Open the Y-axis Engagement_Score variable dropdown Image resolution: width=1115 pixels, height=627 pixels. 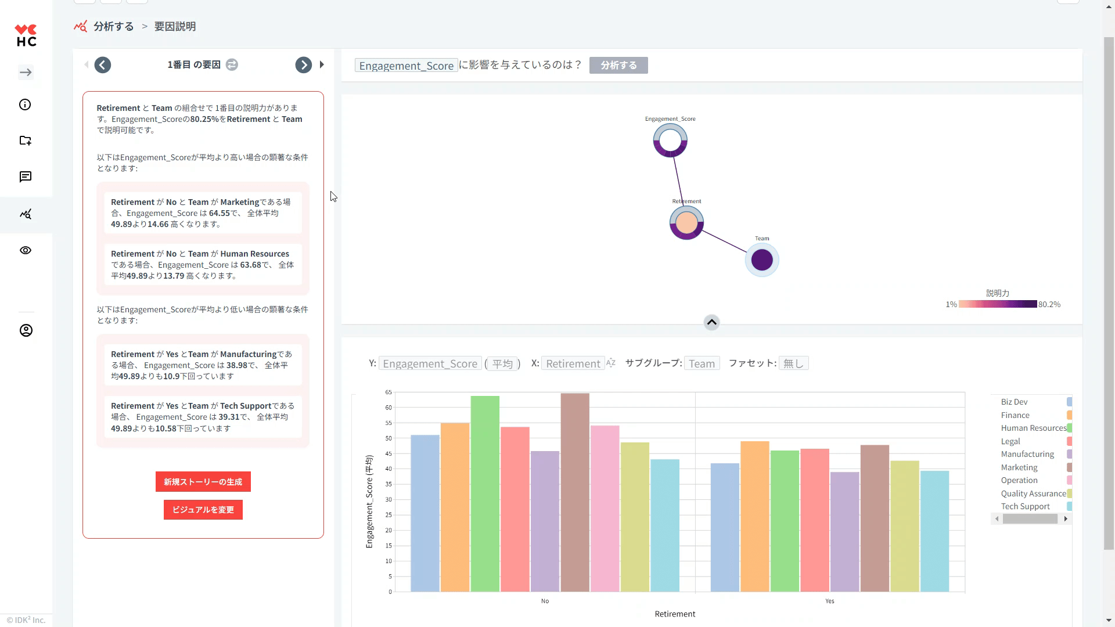click(430, 363)
